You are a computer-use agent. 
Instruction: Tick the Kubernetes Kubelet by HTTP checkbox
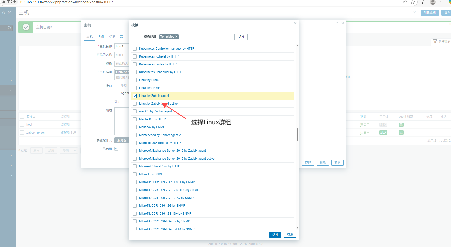click(135, 56)
